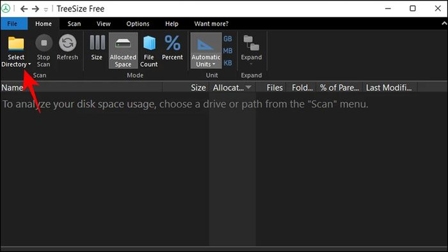Open the Expand dropdown arrow
The image size is (448, 252).
tap(252, 64)
